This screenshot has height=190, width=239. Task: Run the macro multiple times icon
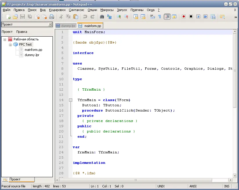point(205,17)
